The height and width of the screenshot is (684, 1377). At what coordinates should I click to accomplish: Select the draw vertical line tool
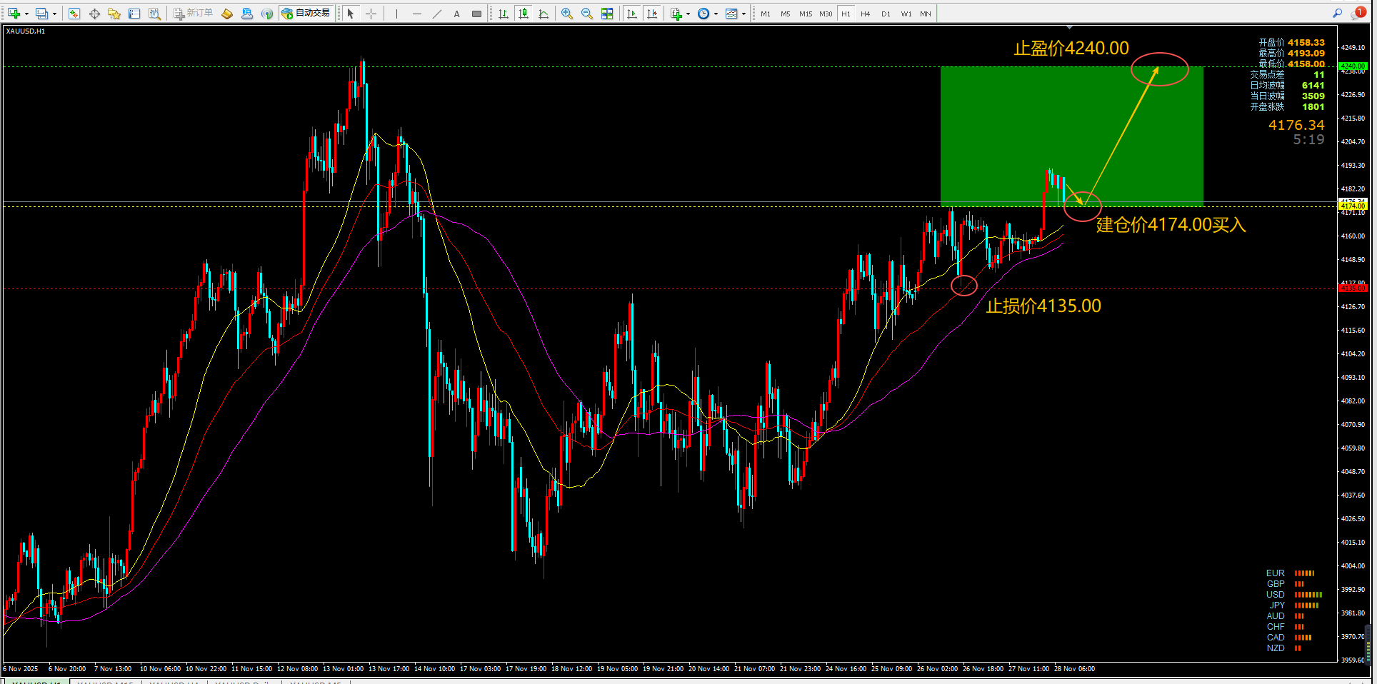point(396,14)
